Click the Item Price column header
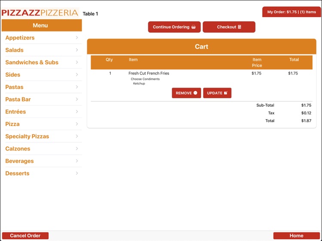The height and width of the screenshot is (241, 322). pyautogui.click(x=257, y=62)
